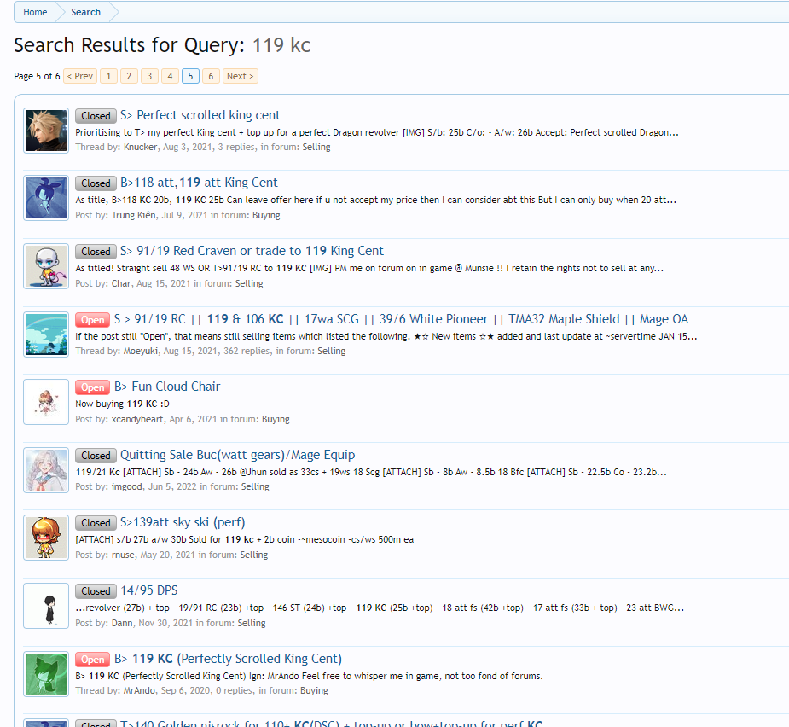Click Closed label on Perfect scrolled king cent

[x=96, y=116]
